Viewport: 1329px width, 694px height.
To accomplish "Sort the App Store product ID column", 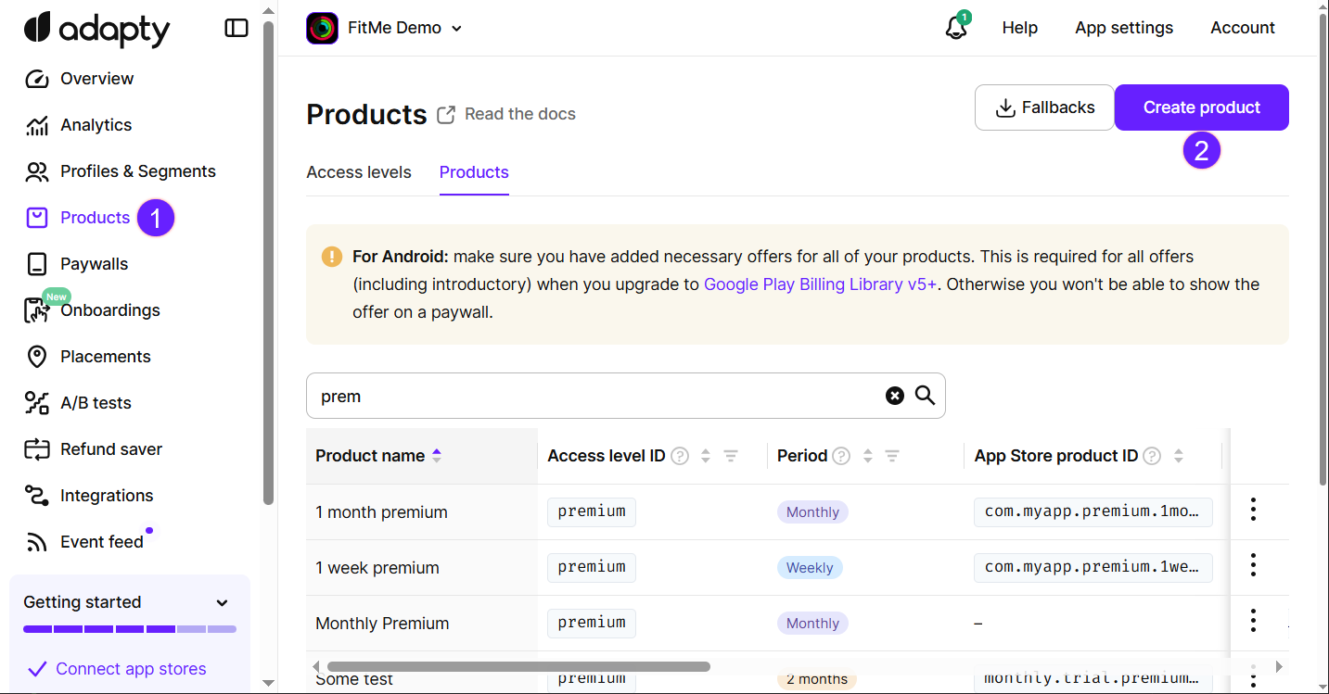I will coord(1179,456).
